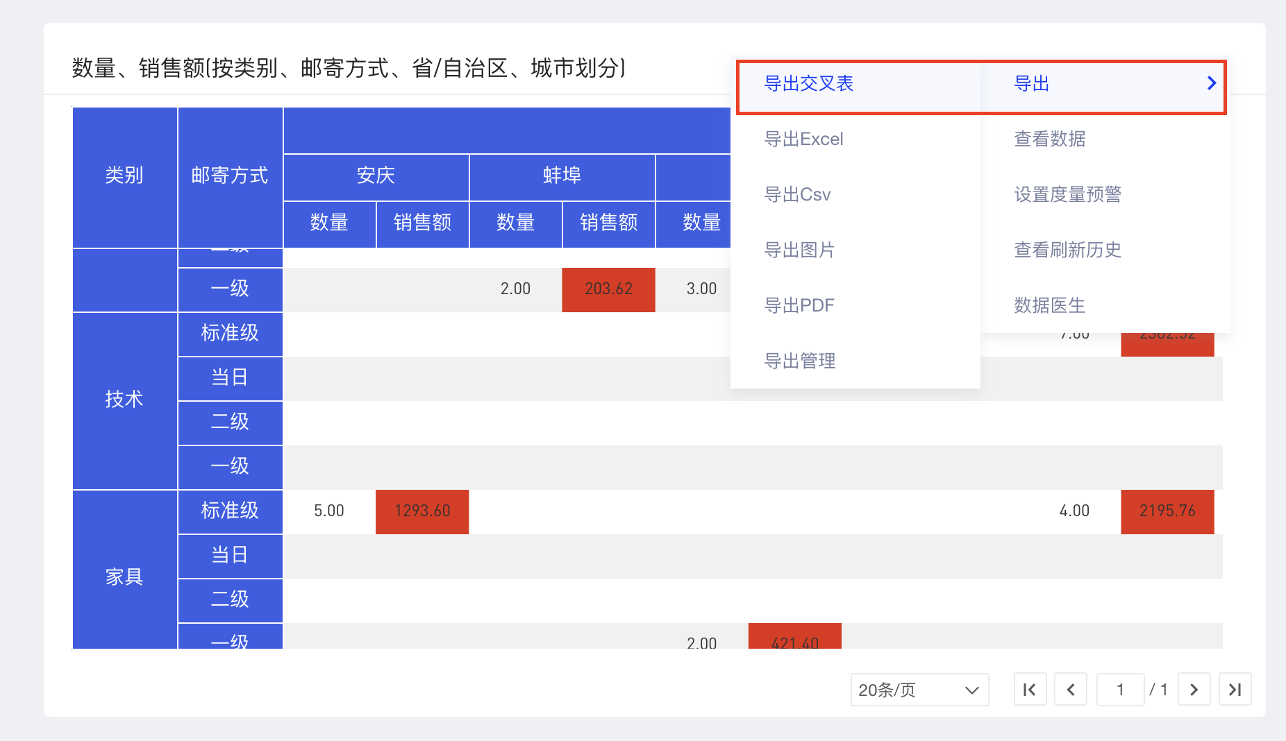Screen dimensions: 1286x741
Task: Click the 家具 row header cell
Action: [x=125, y=576]
